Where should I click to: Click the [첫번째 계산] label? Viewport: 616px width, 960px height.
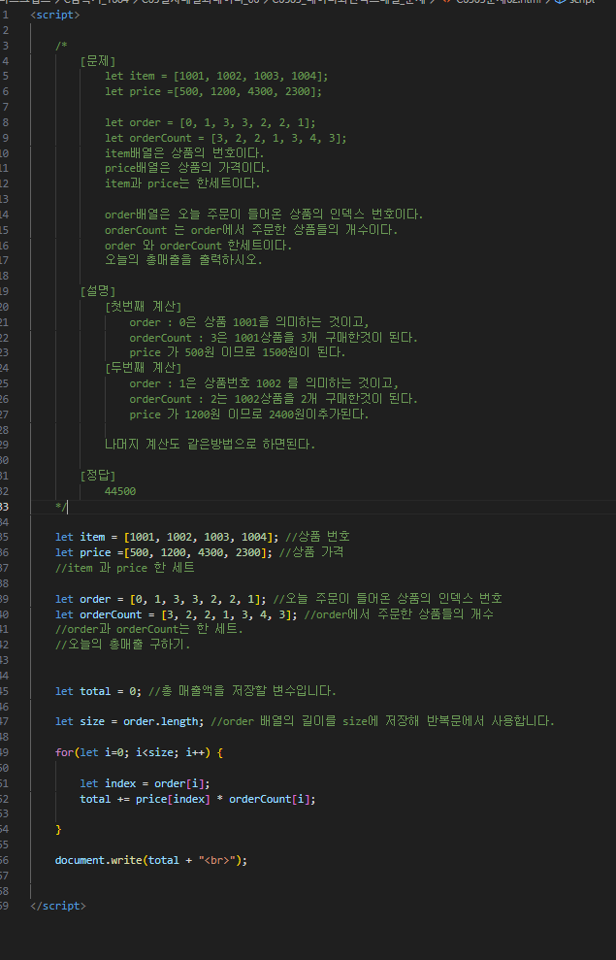click(144, 306)
